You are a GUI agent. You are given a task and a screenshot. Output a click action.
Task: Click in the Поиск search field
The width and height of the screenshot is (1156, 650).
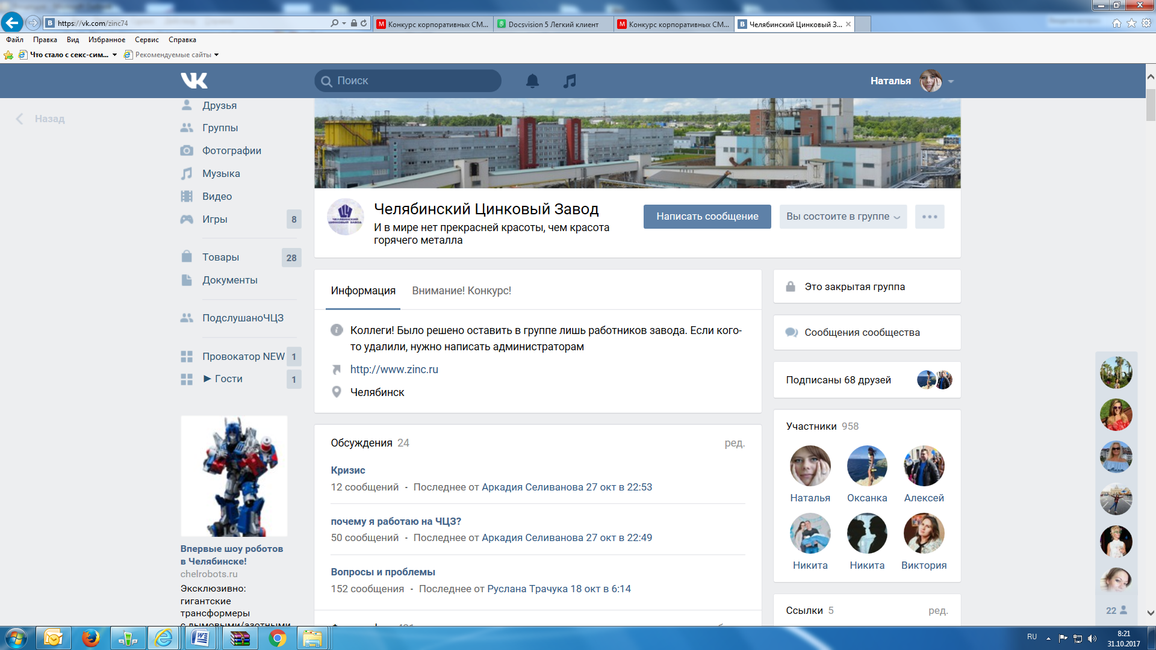click(x=408, y=81)
